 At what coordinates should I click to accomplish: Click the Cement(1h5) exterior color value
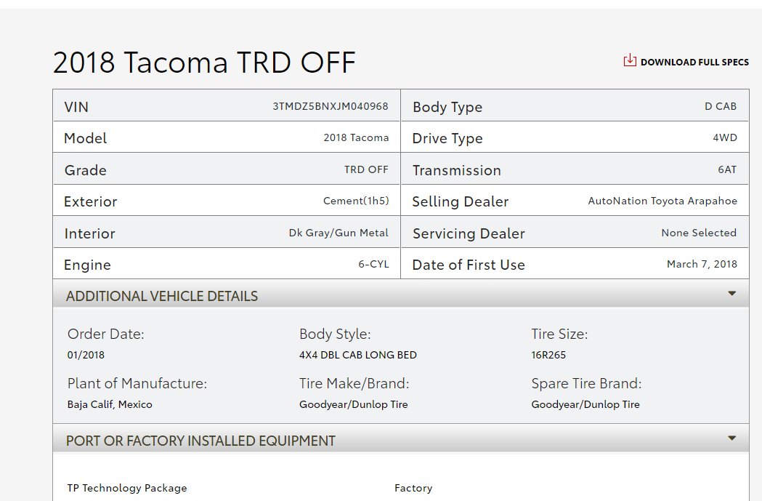click(356, 201)
